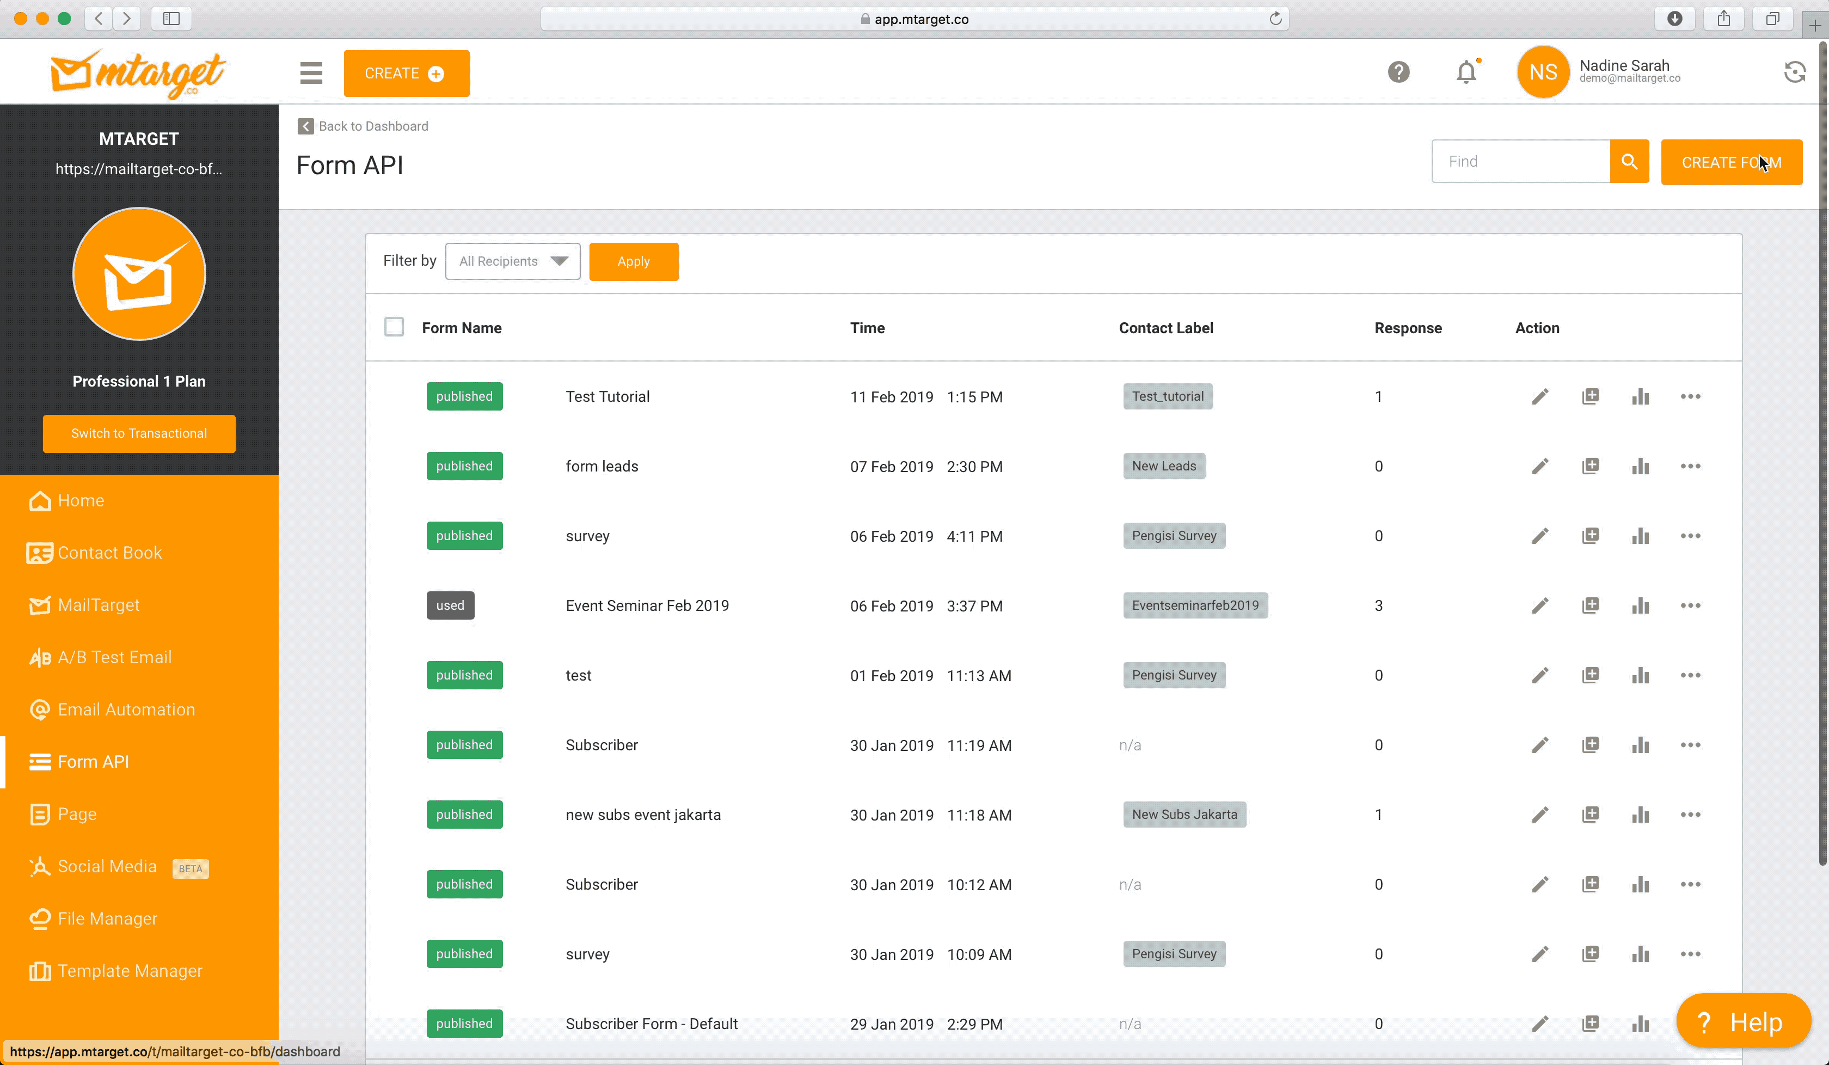Open Template Manager from the sidebar
Screen dimensions: 1829x1065
pos(129,971)
